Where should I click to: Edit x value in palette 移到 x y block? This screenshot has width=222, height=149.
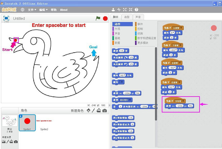coord(127,93)
